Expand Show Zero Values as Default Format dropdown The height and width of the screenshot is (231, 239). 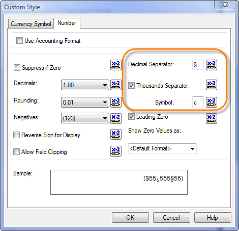pos(162,148)
